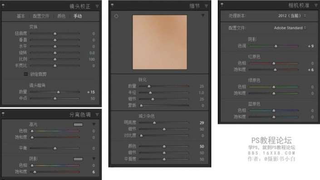Click the 颜色 noise reduction slider handle

pos(164,146)
